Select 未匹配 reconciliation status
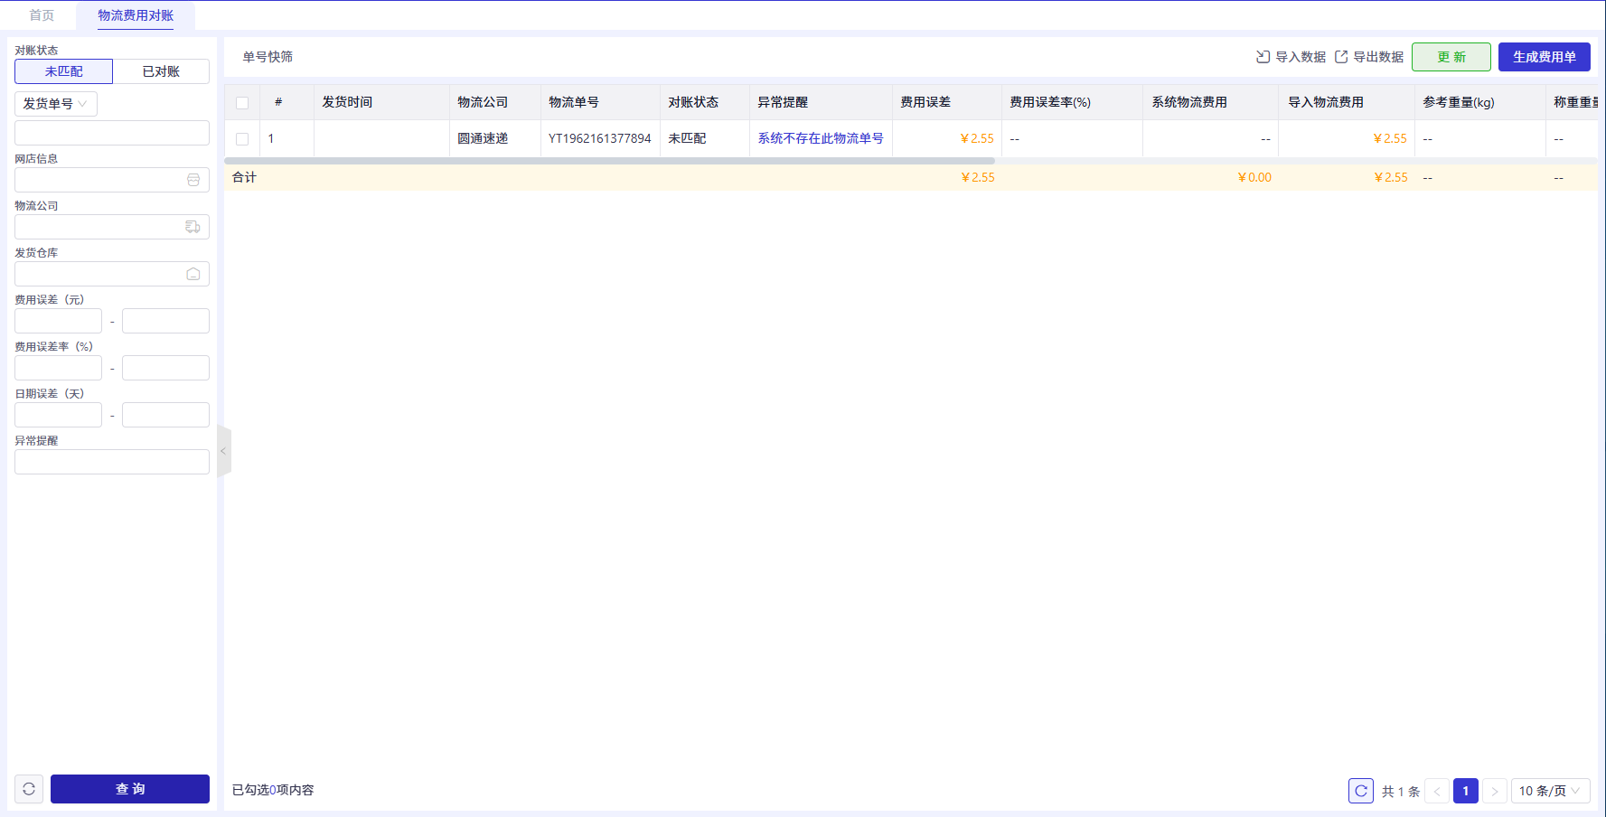 (64, 71)
